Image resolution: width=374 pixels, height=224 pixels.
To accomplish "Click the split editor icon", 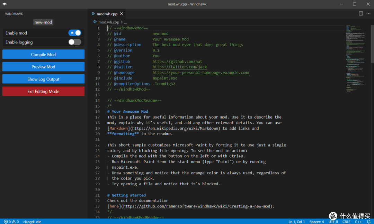I will coord(361,13).
